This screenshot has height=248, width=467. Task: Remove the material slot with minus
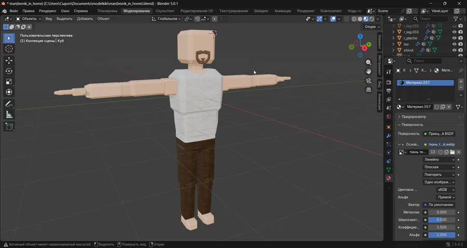tap(461, 88)
